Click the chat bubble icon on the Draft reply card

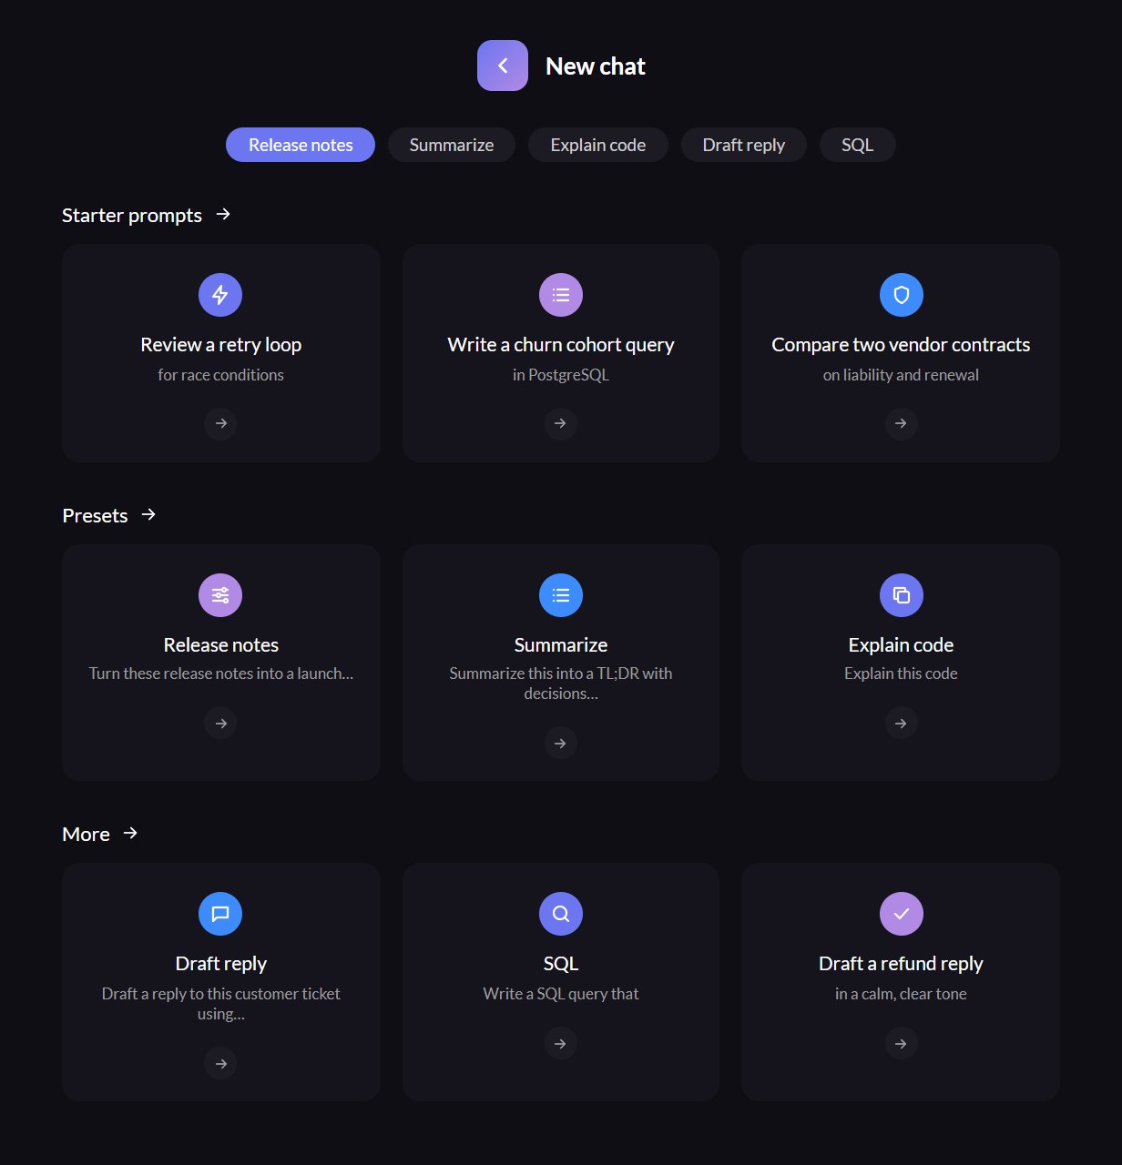click(220, 914)
